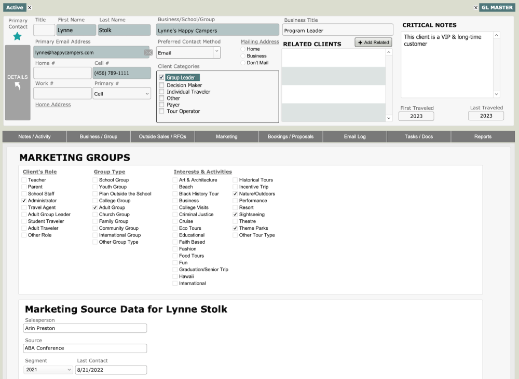The height and width of the screenshot is (379, 519).
Task: Check the Historical Tours interest
Action: click(235, 180)
